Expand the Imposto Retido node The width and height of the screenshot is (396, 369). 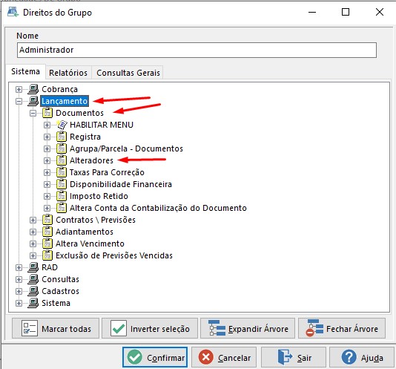point(47,197)
